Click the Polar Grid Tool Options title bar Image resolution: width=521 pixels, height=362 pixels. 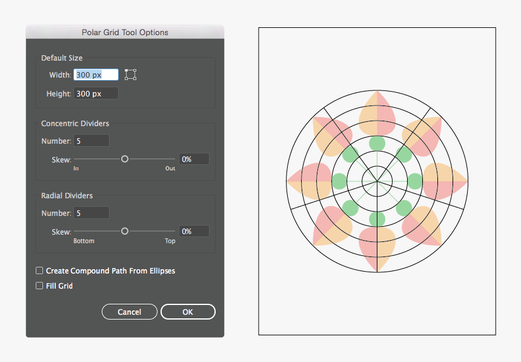pyautogui.click(x=124, y=32)
